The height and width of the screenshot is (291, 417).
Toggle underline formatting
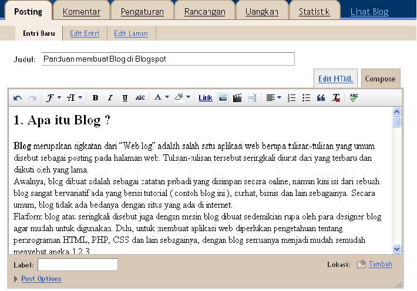[x=125, y=98]
